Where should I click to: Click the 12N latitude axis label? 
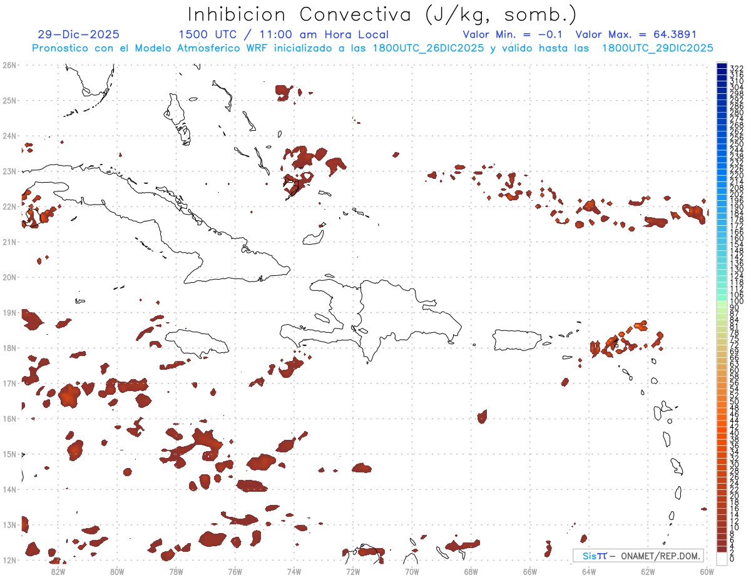pyautogui.click(x=9, y=560)
